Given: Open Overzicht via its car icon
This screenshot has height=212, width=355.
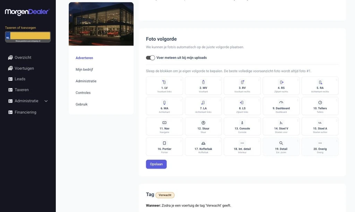Looking at the screenshot, I should (x=10, y=58).
